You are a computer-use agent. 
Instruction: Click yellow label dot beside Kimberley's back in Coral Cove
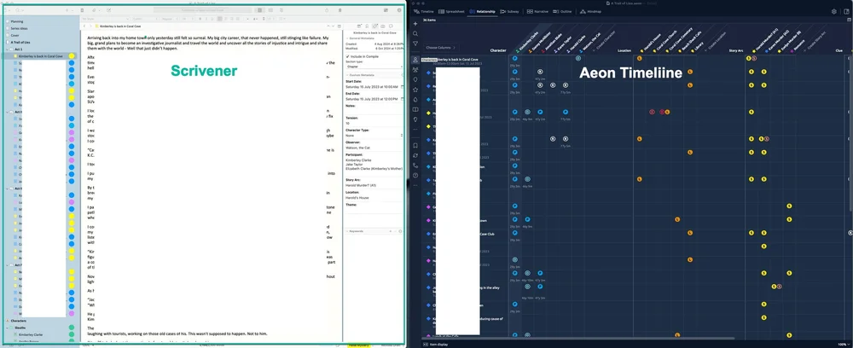pyautogui.click(x=72, y=56)
